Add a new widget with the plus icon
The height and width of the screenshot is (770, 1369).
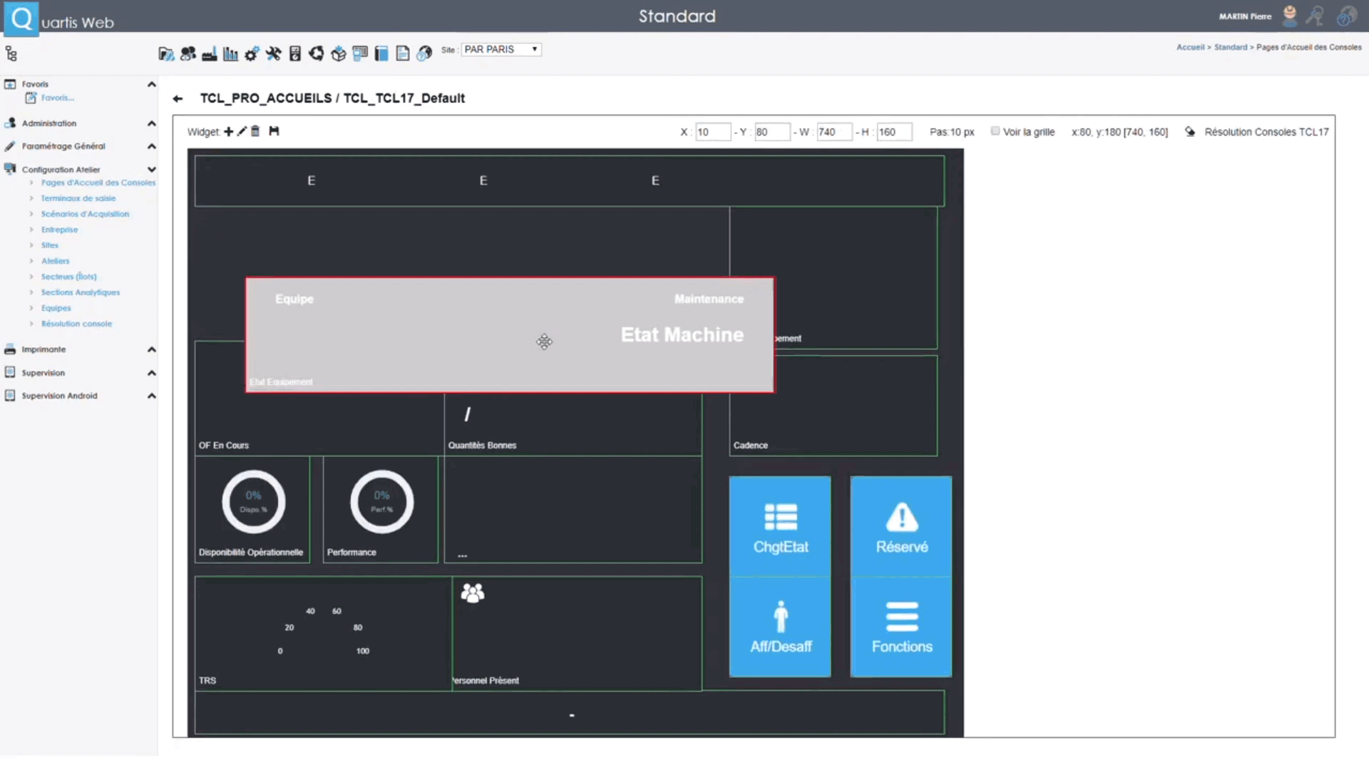click(x=228, y=131)
